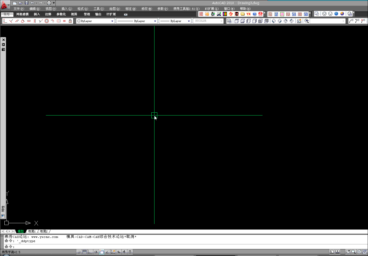Open the 编辑(E) menu

[35, 9]
